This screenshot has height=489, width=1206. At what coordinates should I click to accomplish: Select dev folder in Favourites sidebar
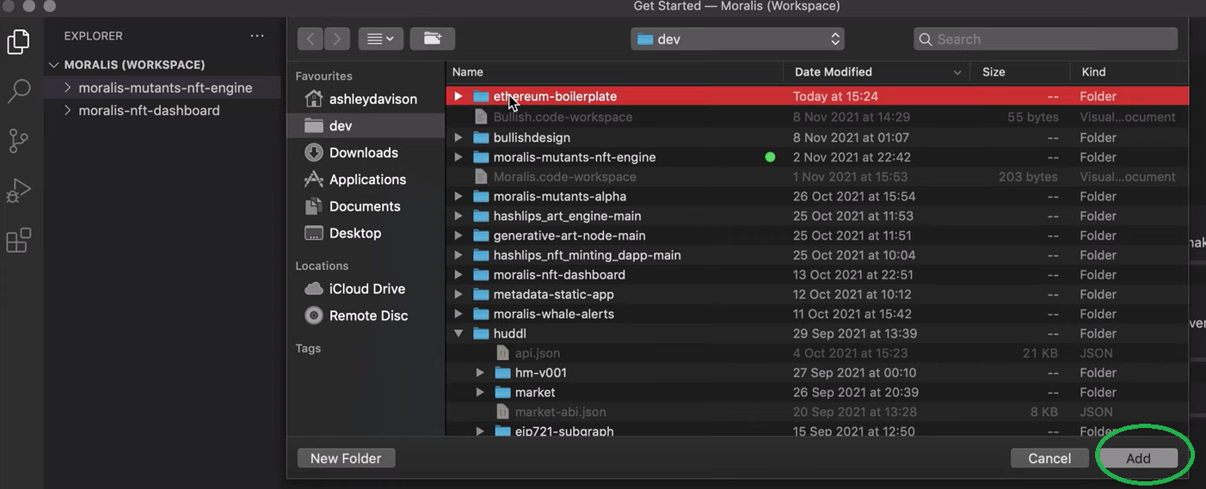pos(365,125)
